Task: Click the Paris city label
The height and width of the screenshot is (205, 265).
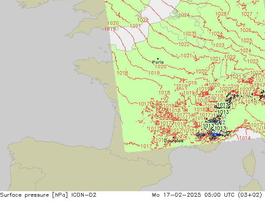Action: point(158,62)
